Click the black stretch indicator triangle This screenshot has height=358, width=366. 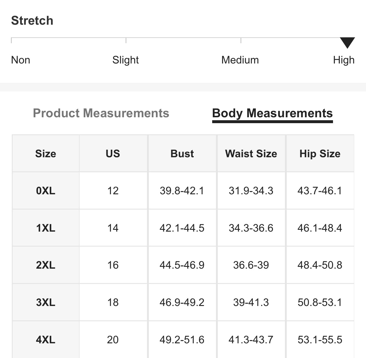[x=347, y=43]
